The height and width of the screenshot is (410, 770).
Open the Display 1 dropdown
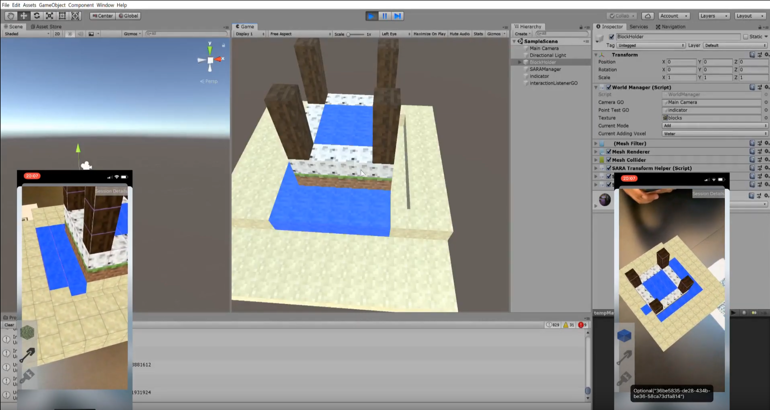[x=250, y=34]
